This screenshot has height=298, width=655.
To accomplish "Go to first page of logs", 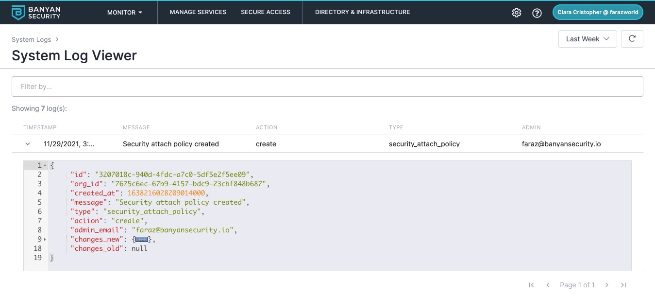I will tap(531, 285).
